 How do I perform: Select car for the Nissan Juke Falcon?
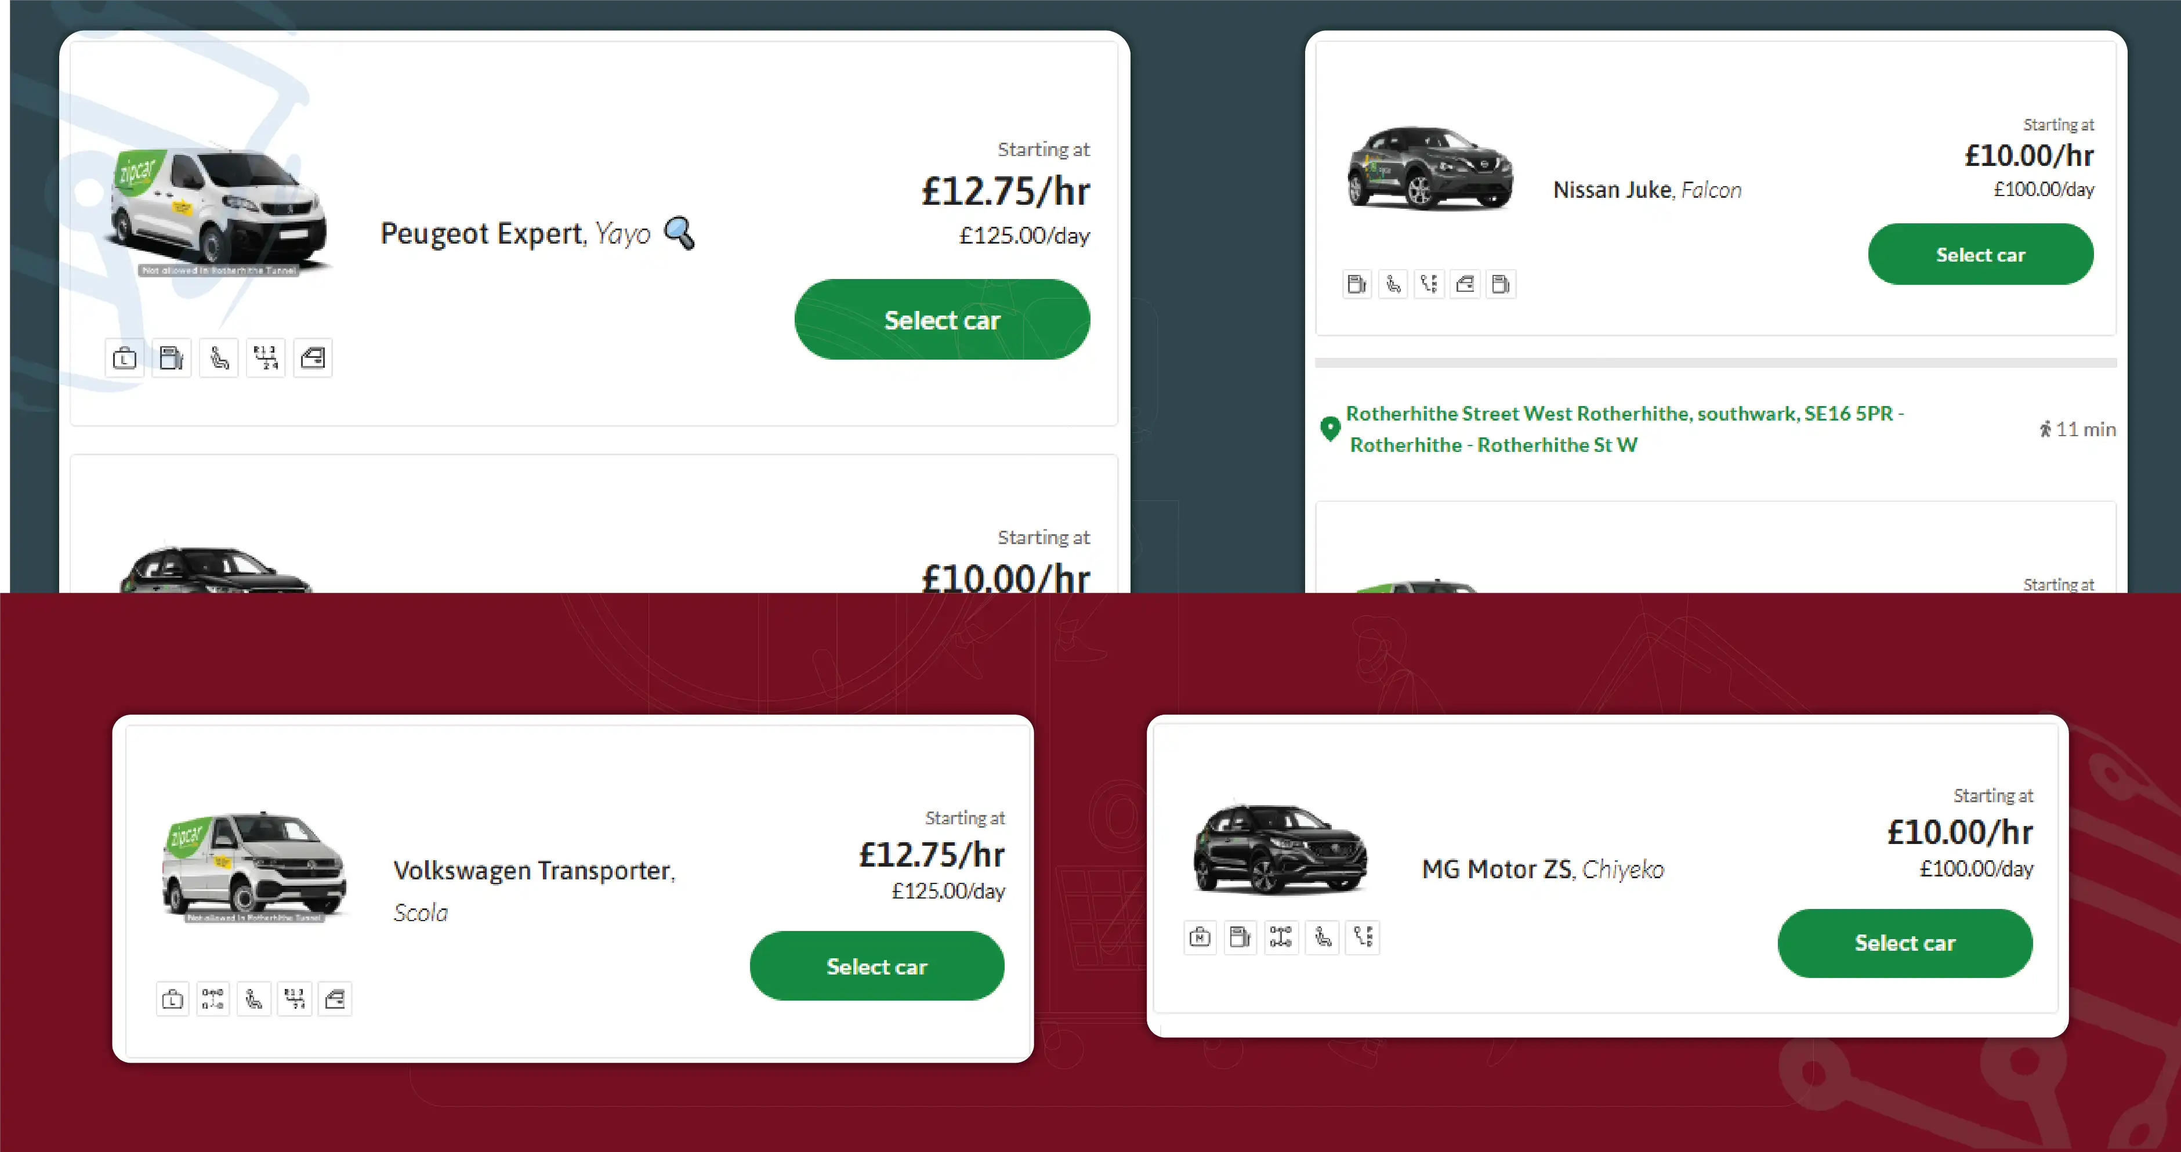coord(1980,253)
